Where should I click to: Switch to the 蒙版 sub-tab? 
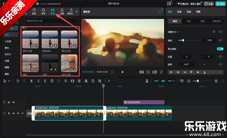tap(202, 21)
